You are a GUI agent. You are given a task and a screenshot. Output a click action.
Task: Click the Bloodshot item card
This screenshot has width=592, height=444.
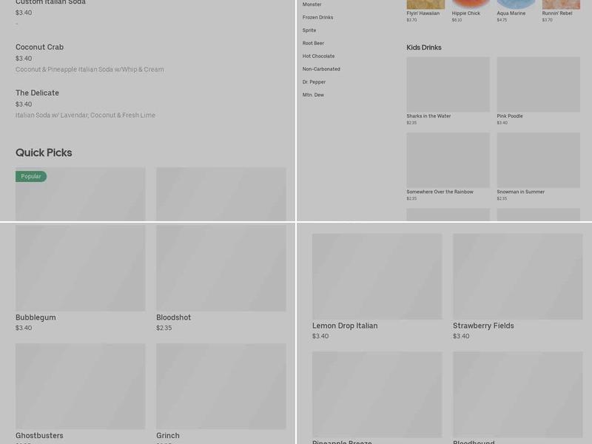(221, 269)
